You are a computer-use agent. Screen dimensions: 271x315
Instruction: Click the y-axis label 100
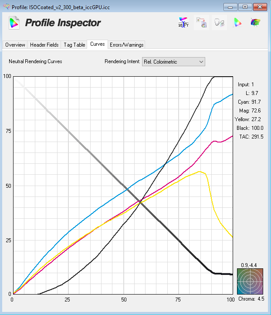(x=7, y=76)
